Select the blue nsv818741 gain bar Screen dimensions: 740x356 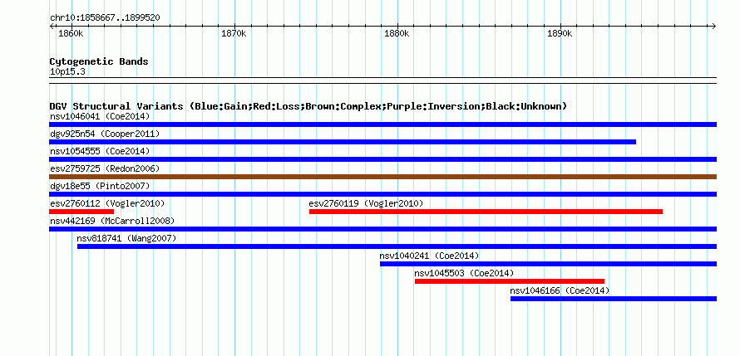point(397,246)
